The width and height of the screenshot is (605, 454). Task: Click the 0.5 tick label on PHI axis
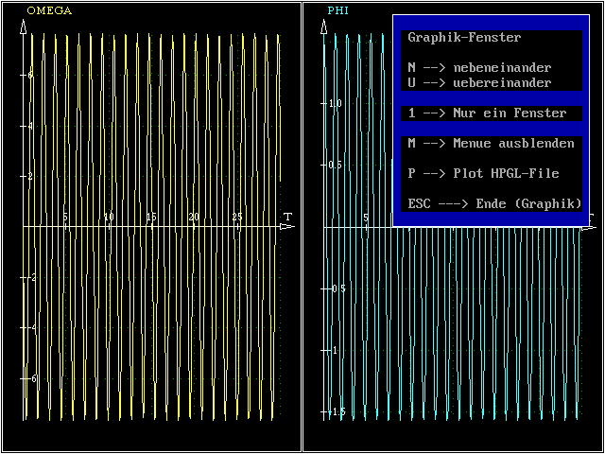pos(335,165)
